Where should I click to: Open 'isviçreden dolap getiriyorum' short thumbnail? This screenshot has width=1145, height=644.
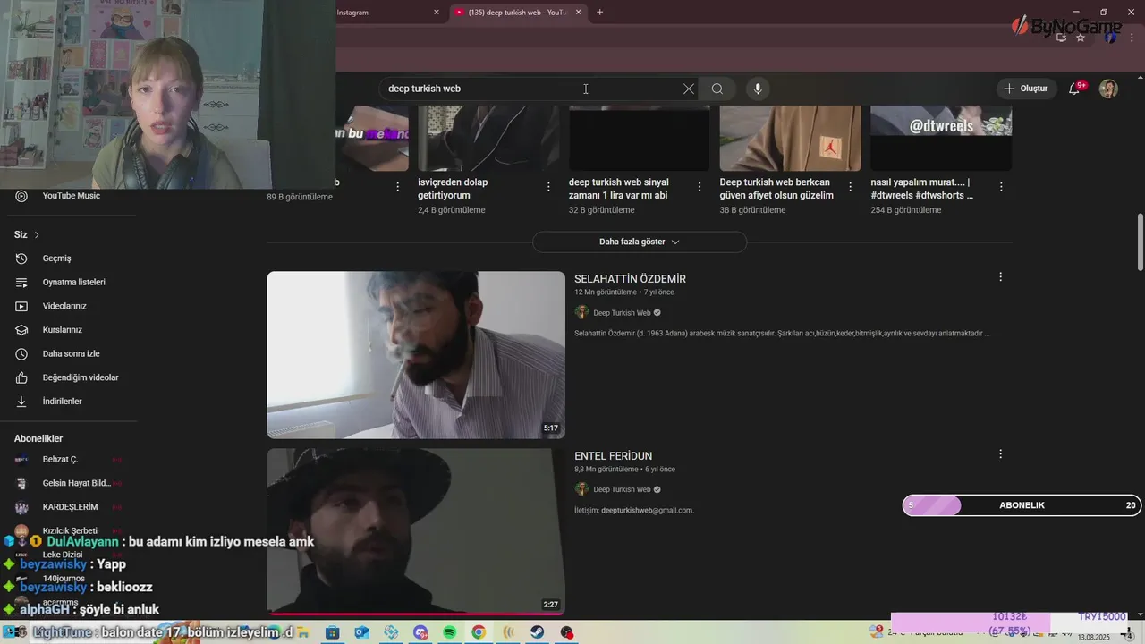(488, 138)
